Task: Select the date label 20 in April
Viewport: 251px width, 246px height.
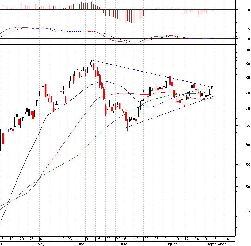Action: tap(21, 239)
